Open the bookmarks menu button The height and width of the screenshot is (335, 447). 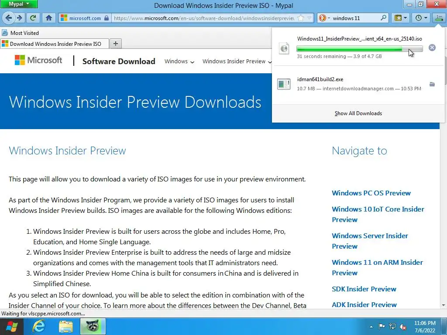pyautogui.click(x=401, y=18)
